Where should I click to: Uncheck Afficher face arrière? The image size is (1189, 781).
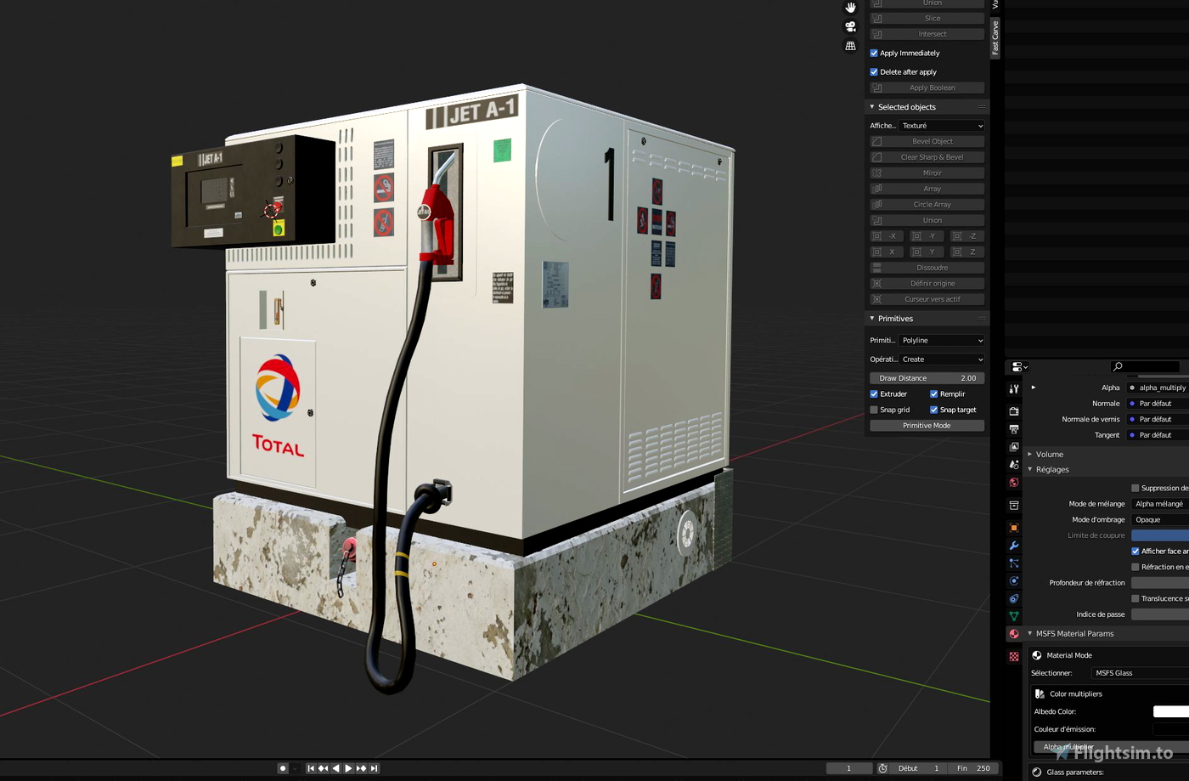click(x=1135, y=551)
